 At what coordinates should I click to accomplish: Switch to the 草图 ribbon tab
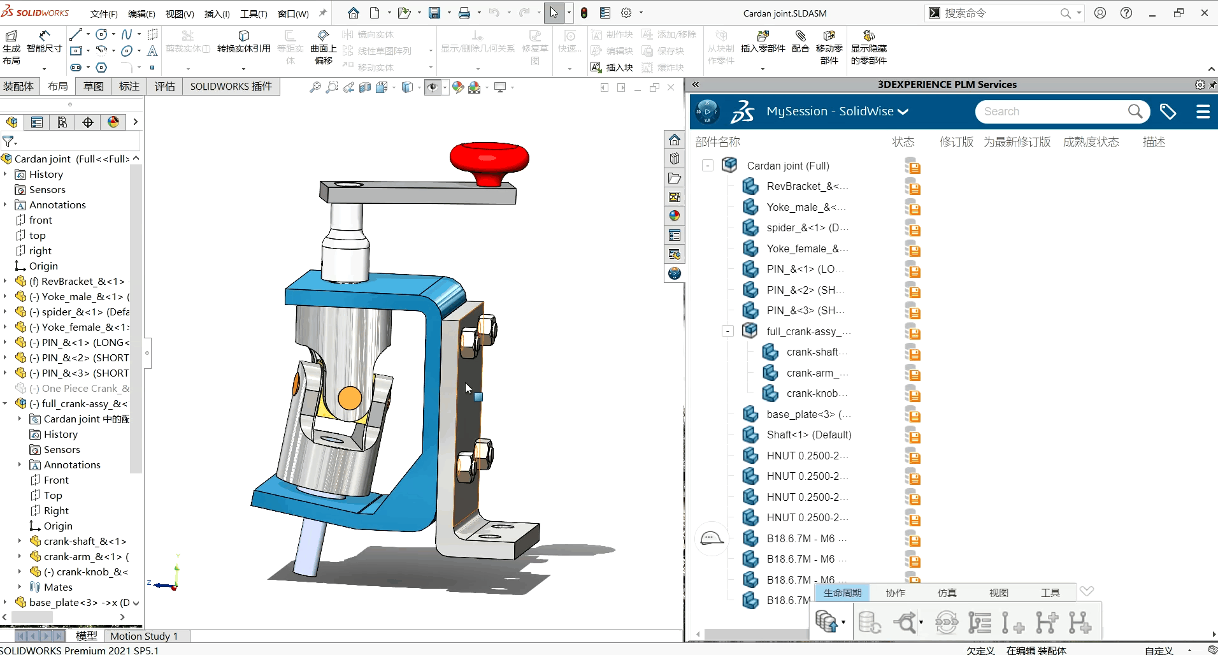(x=94, y=87)
